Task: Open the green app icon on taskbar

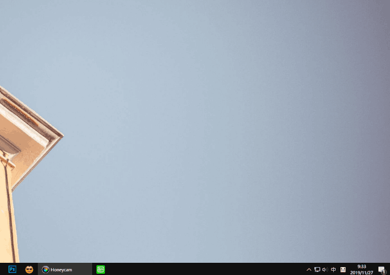Action: (x=101, y=270)
